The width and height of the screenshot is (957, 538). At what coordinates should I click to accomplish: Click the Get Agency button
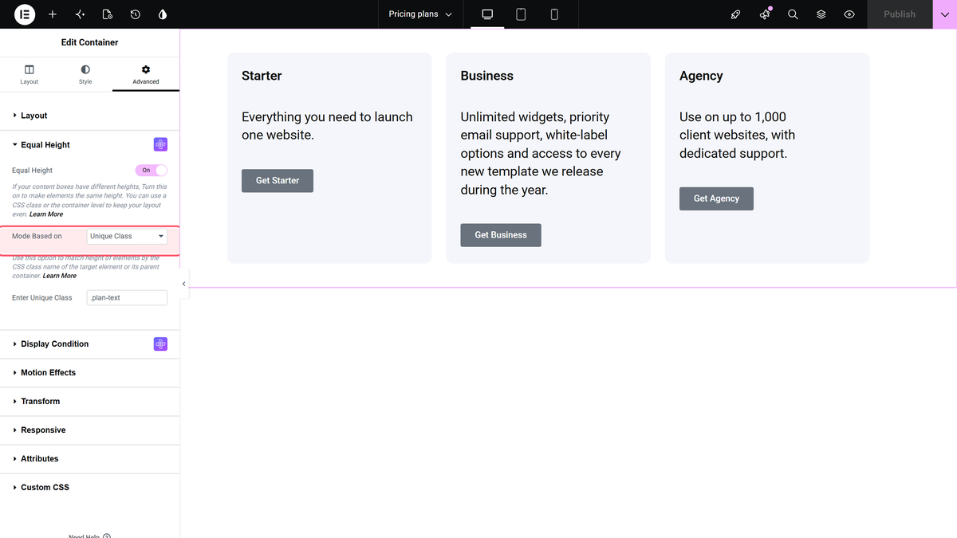(x=716, y=198)
